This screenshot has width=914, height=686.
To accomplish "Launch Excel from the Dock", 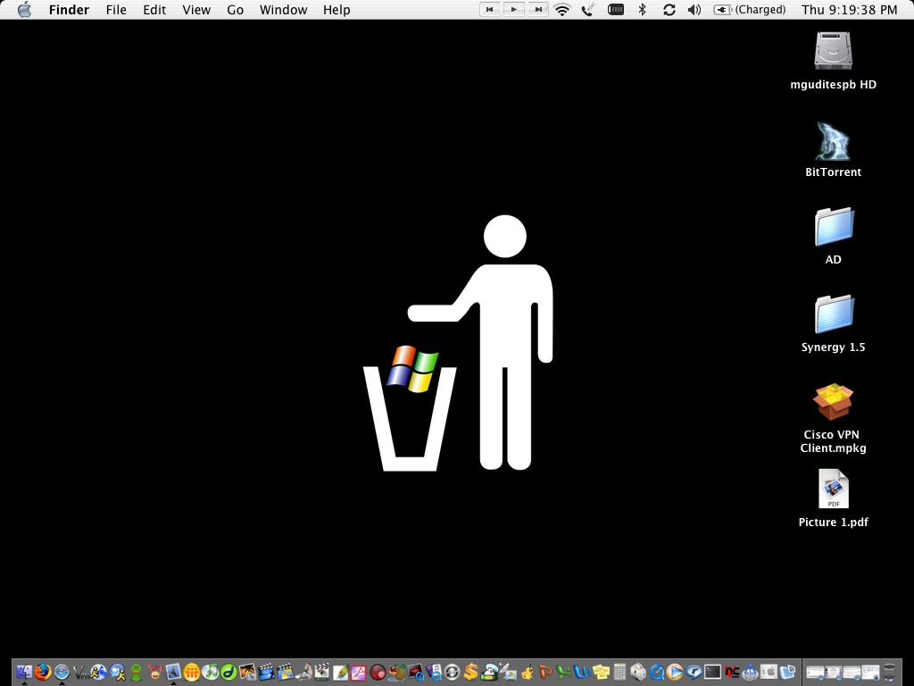I will pyautogui.click(x=563, y=672).
